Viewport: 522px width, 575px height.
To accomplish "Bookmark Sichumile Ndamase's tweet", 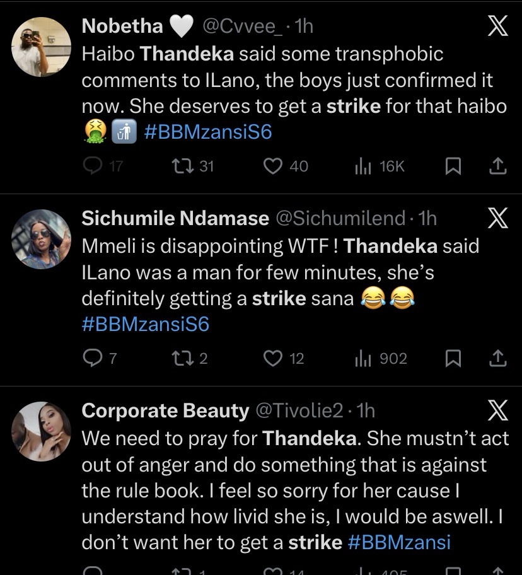I will point(452,359).
